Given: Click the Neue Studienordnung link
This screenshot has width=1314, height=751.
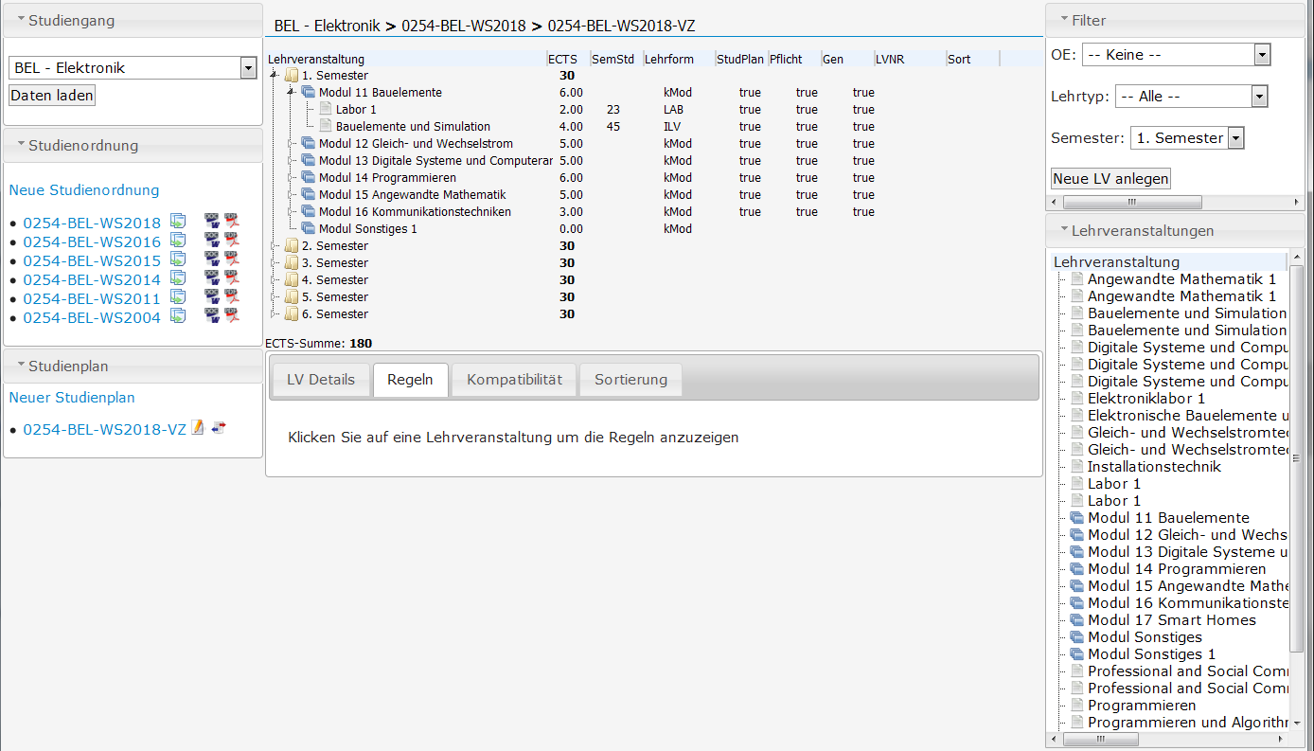Looking at the screenshot, I should click(84, 190).
